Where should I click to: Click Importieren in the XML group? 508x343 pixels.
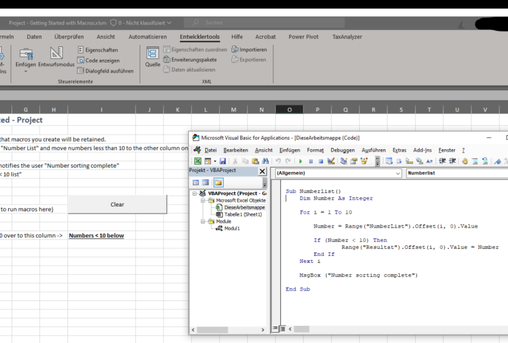249,50
